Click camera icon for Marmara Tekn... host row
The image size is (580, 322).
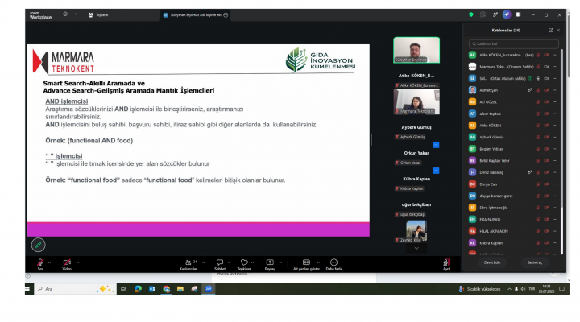[x=546, y=67]
